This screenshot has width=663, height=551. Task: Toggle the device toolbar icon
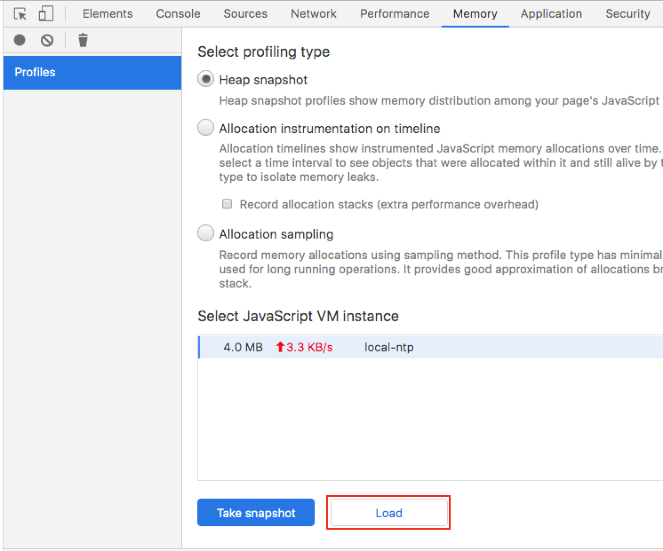[46, 14]
